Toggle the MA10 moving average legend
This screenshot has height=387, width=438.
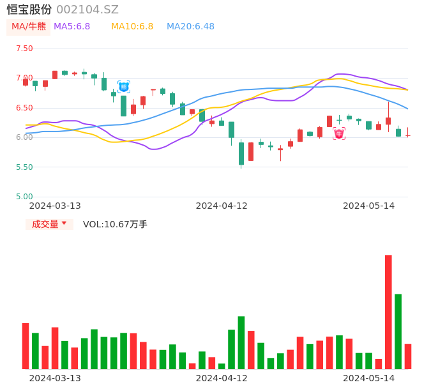132,27
